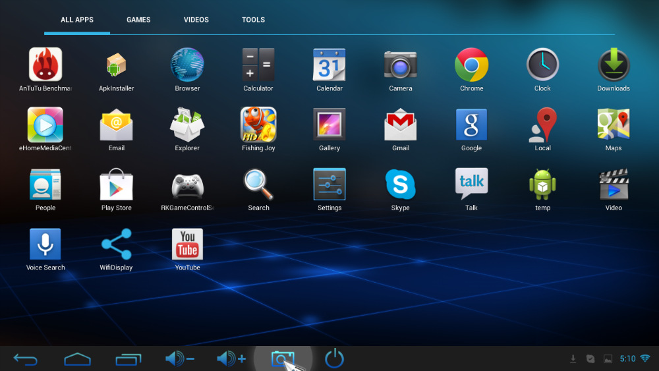659x371 pixels.
Task: Open the Fishing Joy game
Action: tap(258, 125)
